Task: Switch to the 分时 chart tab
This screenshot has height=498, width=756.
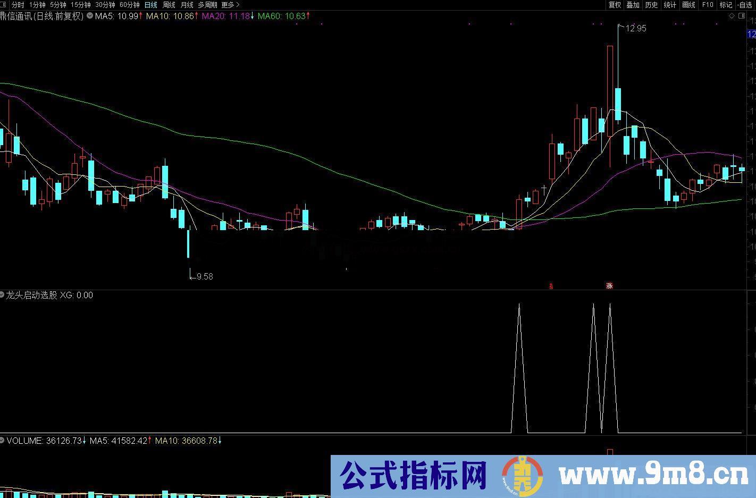Action: [x=18, y=5]
